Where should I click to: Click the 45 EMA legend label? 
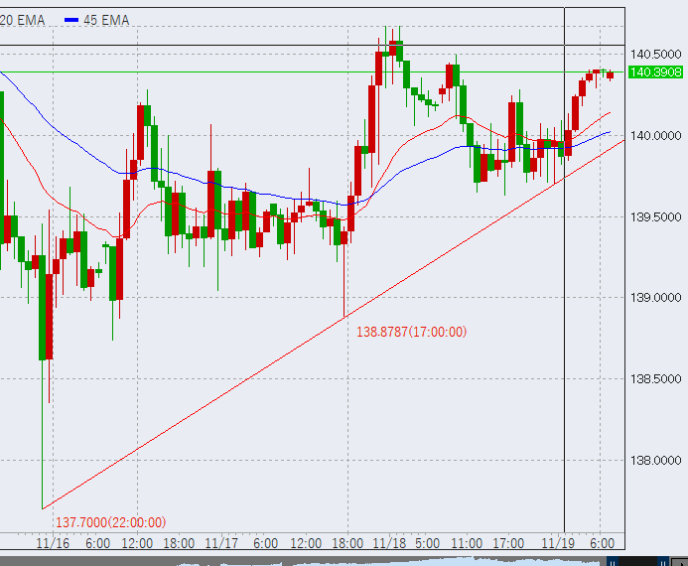coord(106,20)
